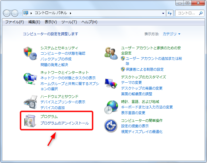Minimize the Control Panel window
The height and width of the screenshot is (163, 207).
[180, 3]
